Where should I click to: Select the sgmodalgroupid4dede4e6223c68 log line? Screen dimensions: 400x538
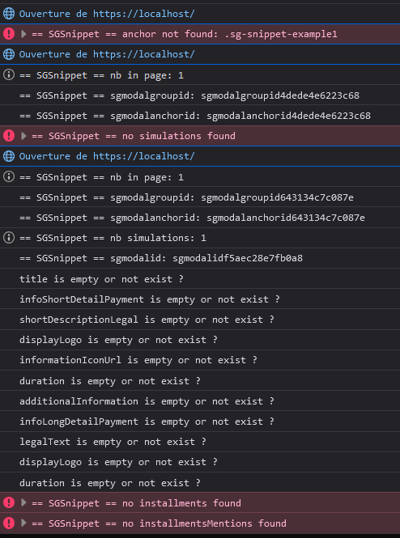[x=200, y=95]
